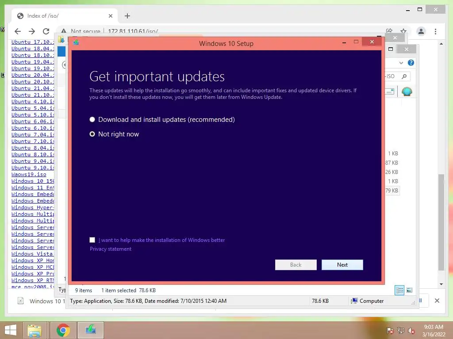Open the Chrome three-dot menu
Image resolution: width=453 pixels, height=339 pixels.
tap(435, 31)
